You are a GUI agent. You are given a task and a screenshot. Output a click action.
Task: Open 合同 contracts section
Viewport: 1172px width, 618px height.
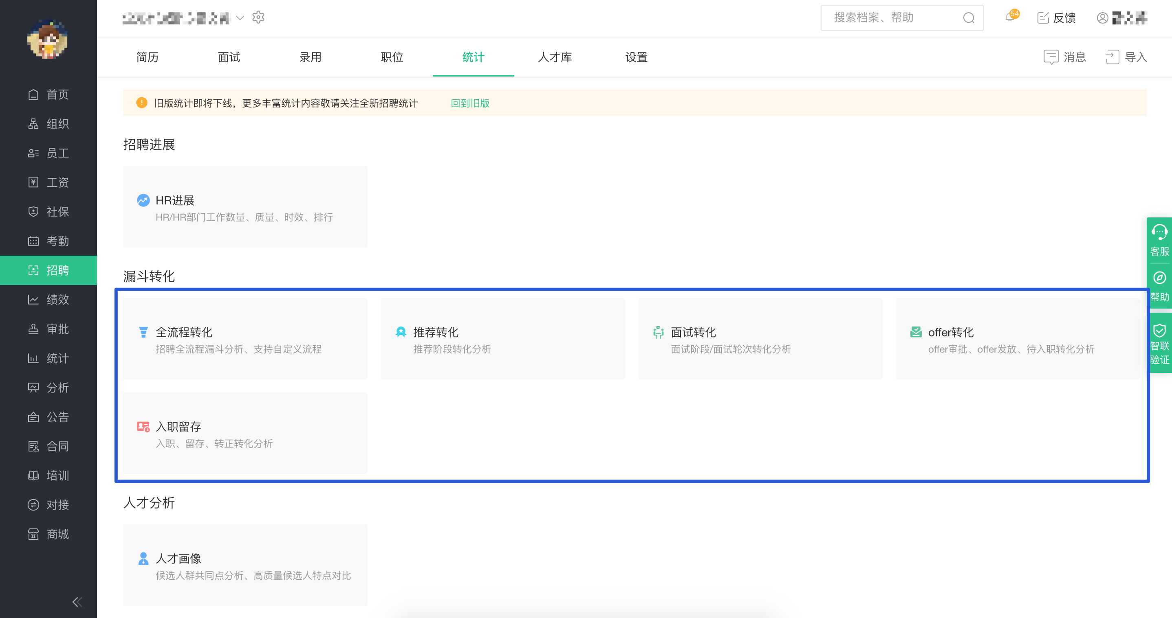[x=48, y=446]
